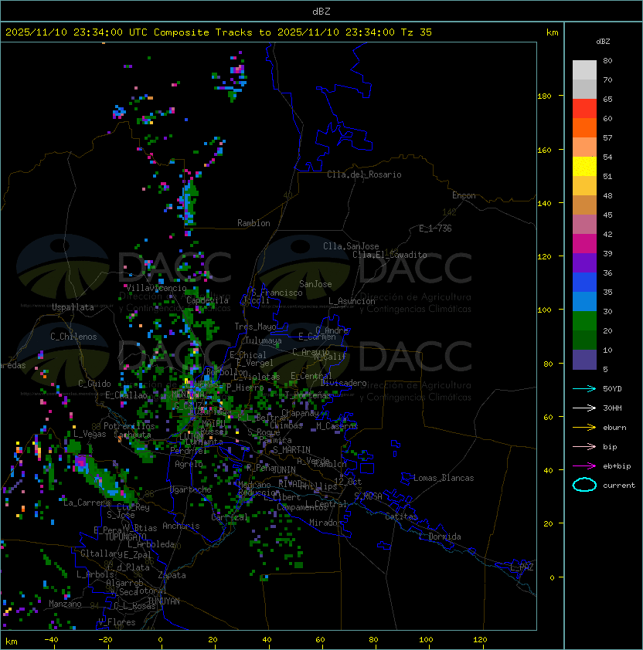The height and width of the screenshot is (650, 643).
Task: Click the 'TUPUNGATO' map label
Action: coord(126,537)
